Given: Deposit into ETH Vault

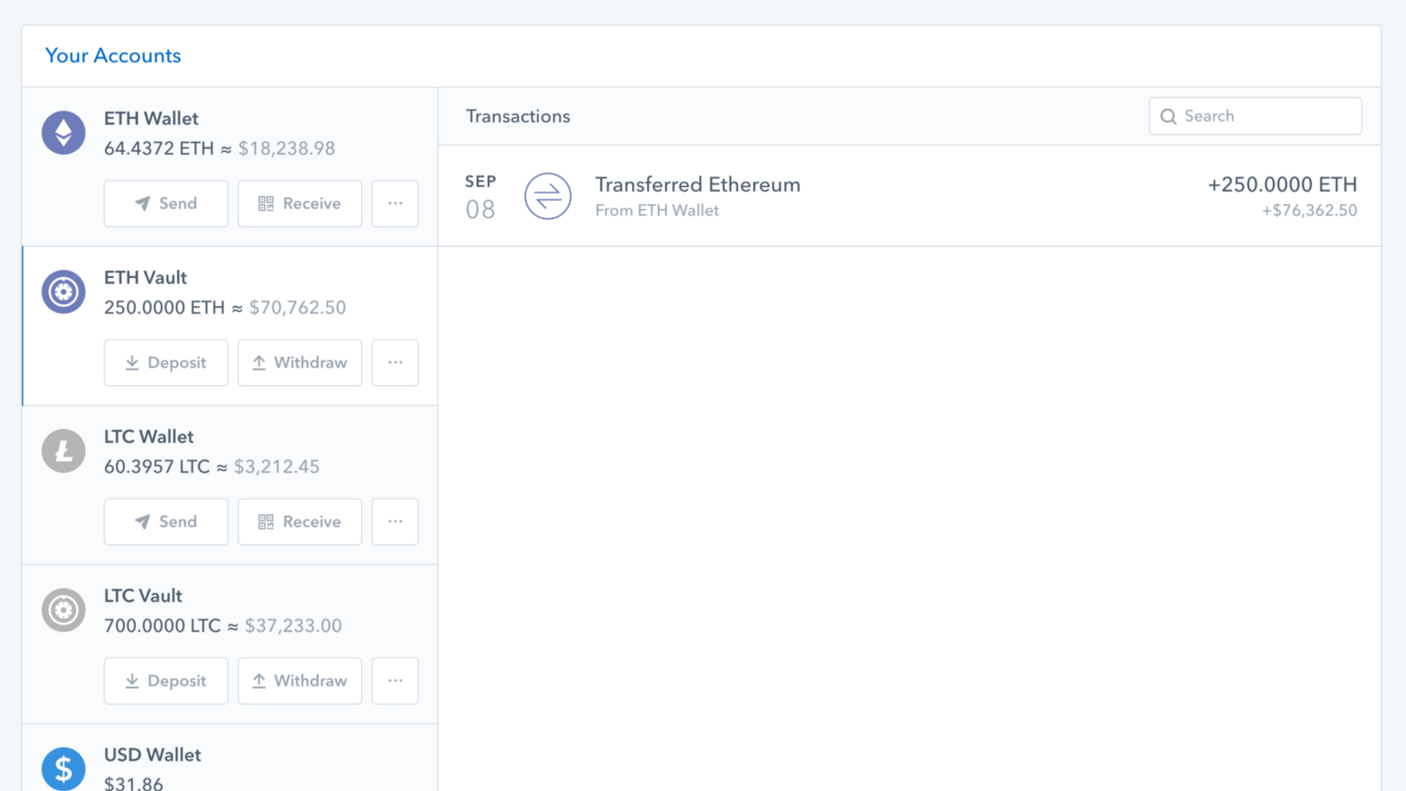Looking at the screenshot, I should 166,362.
